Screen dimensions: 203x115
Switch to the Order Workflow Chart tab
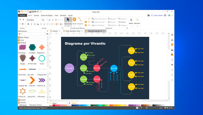[73, 31]
